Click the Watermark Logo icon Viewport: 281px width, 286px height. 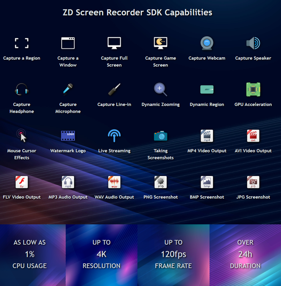[68, 135]
